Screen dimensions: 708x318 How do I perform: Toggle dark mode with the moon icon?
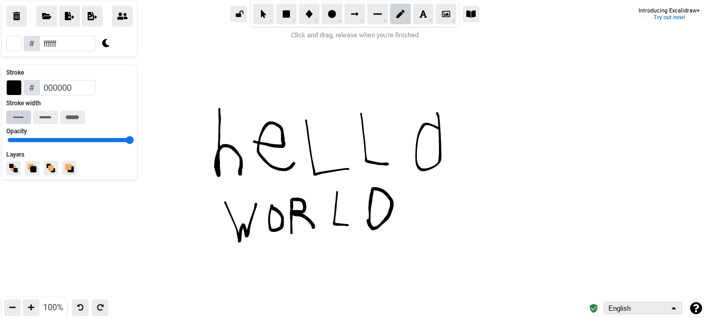[106, 43]
